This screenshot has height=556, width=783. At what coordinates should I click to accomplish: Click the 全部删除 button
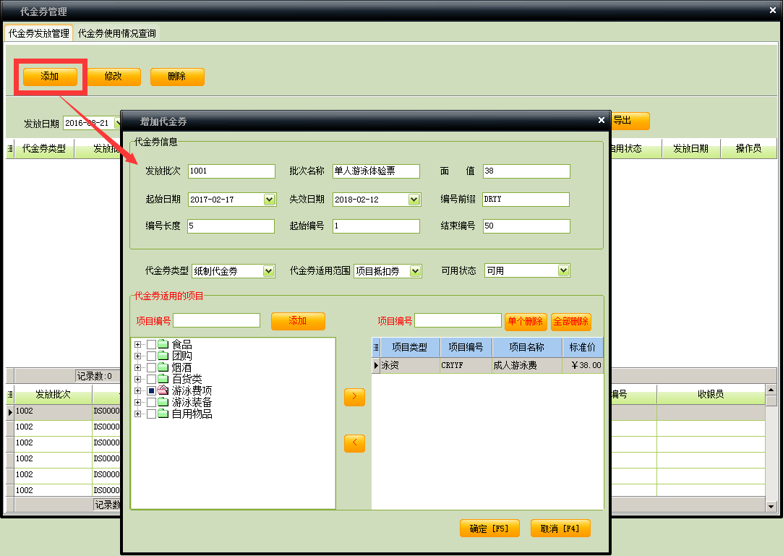pos(570,321)
